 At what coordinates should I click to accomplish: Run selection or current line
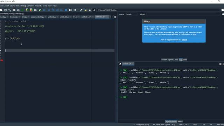tap(35, 10)
